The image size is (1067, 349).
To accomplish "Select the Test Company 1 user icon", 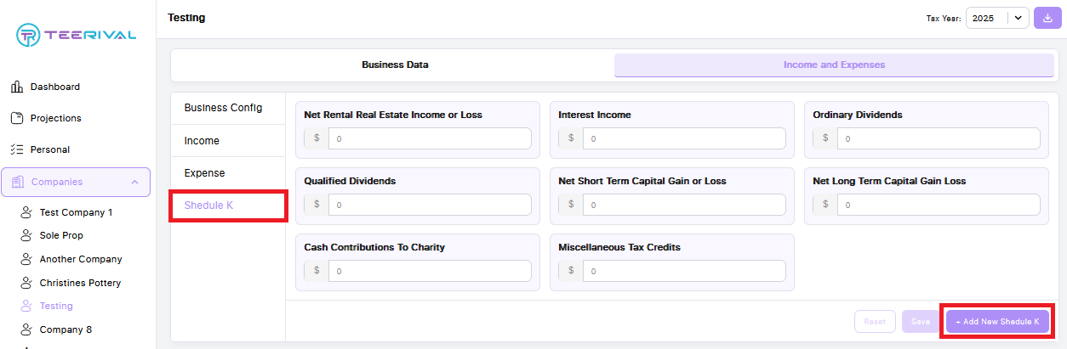I will click(26, 212).
